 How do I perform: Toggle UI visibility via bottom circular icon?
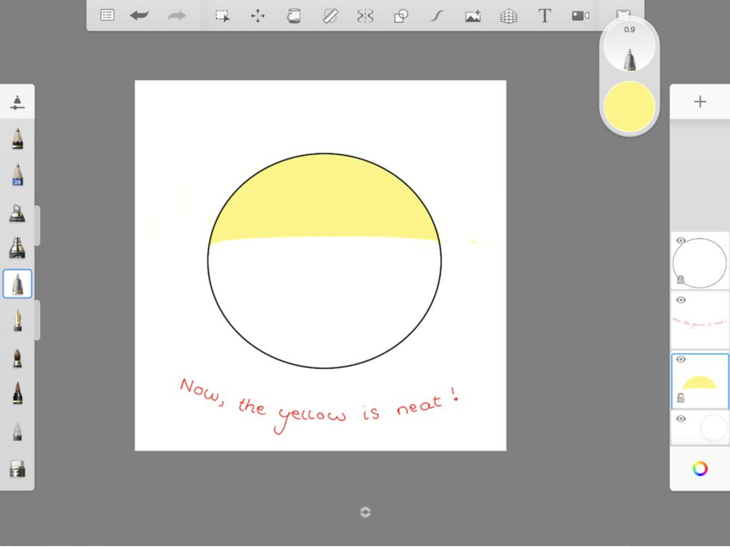point(365,512)
